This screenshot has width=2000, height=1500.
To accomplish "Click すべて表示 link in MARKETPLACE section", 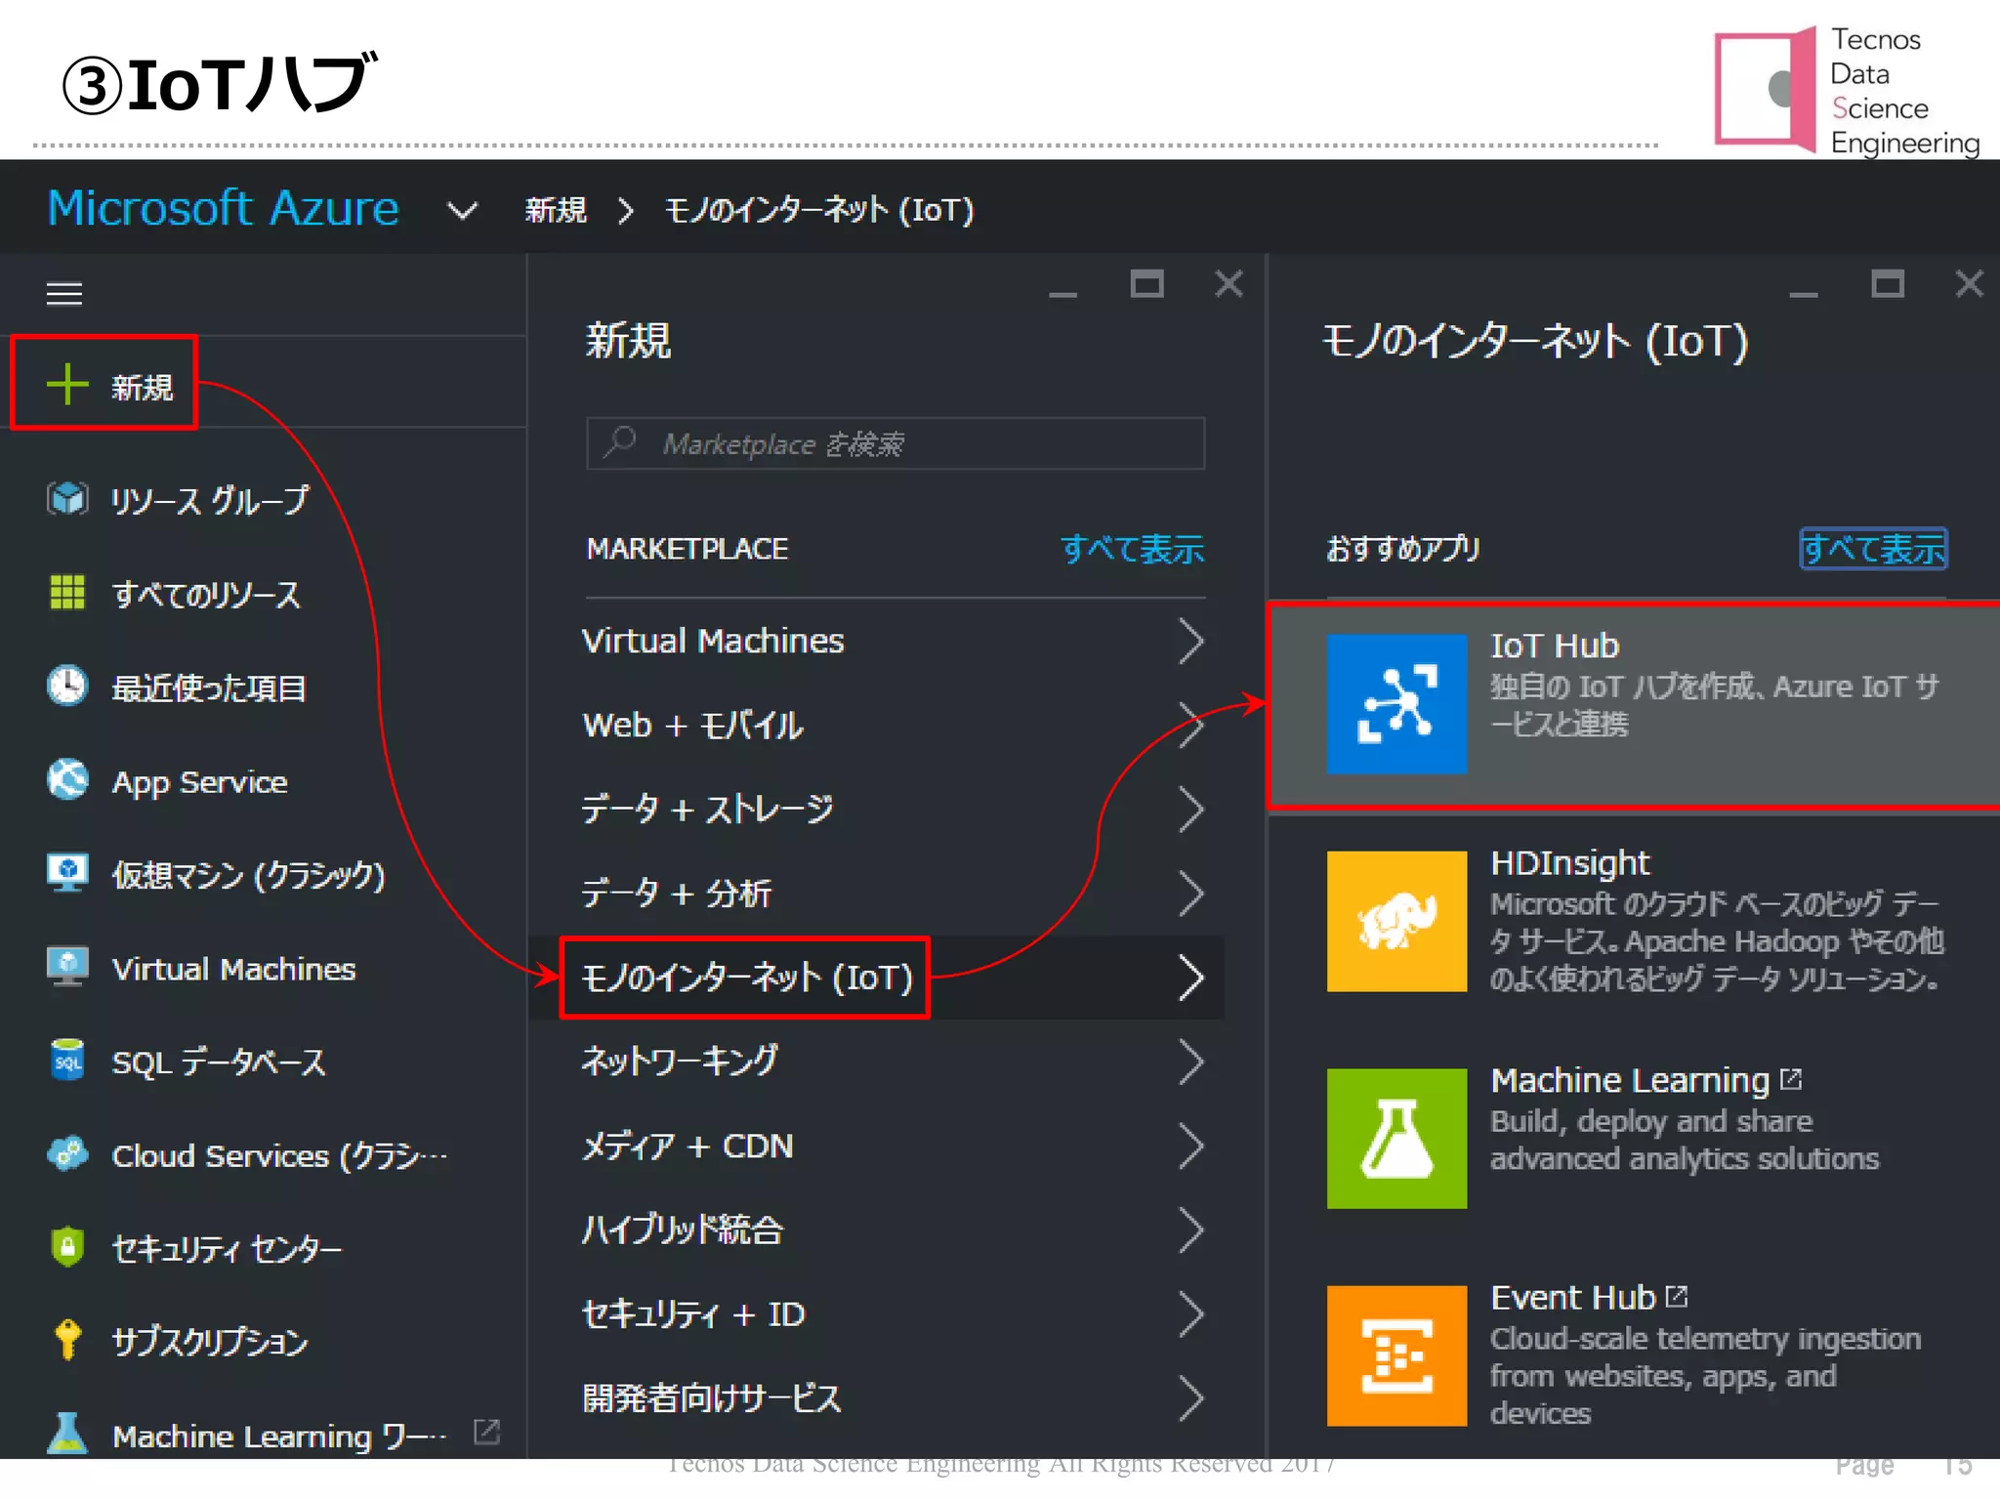I will 1133,548.
